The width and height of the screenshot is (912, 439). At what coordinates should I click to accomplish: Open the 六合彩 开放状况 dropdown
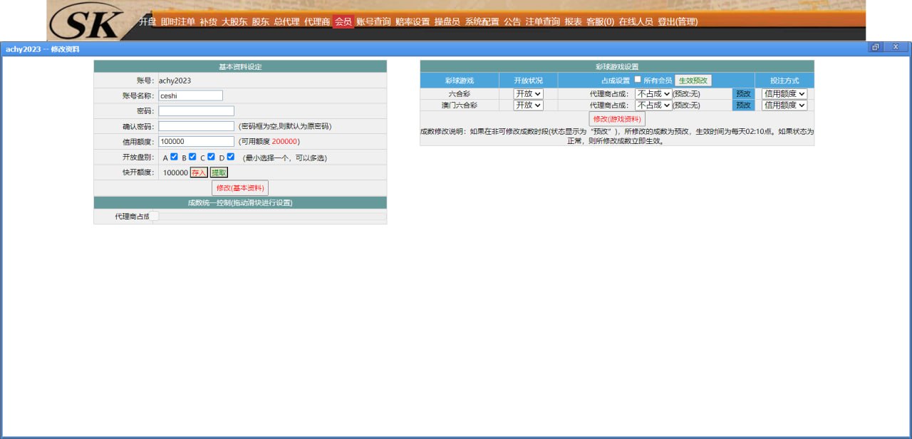[528, 93]
